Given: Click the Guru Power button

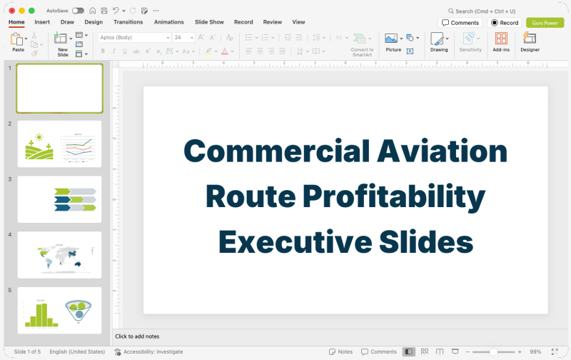Looking at the screenshot, I should click(x=545, y=23).
